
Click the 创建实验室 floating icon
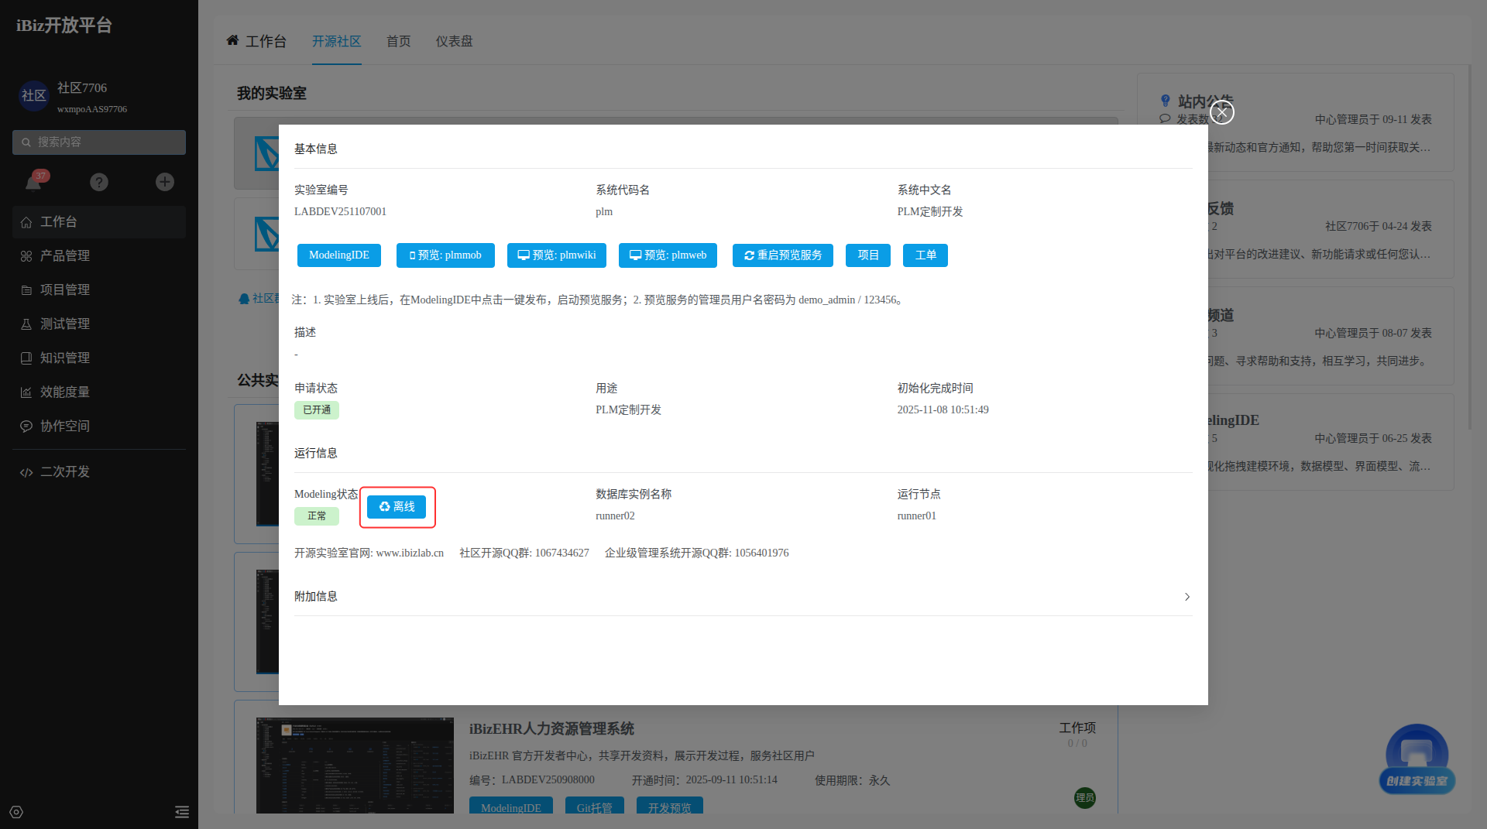pyautogui.click(x=1417, y=759)
